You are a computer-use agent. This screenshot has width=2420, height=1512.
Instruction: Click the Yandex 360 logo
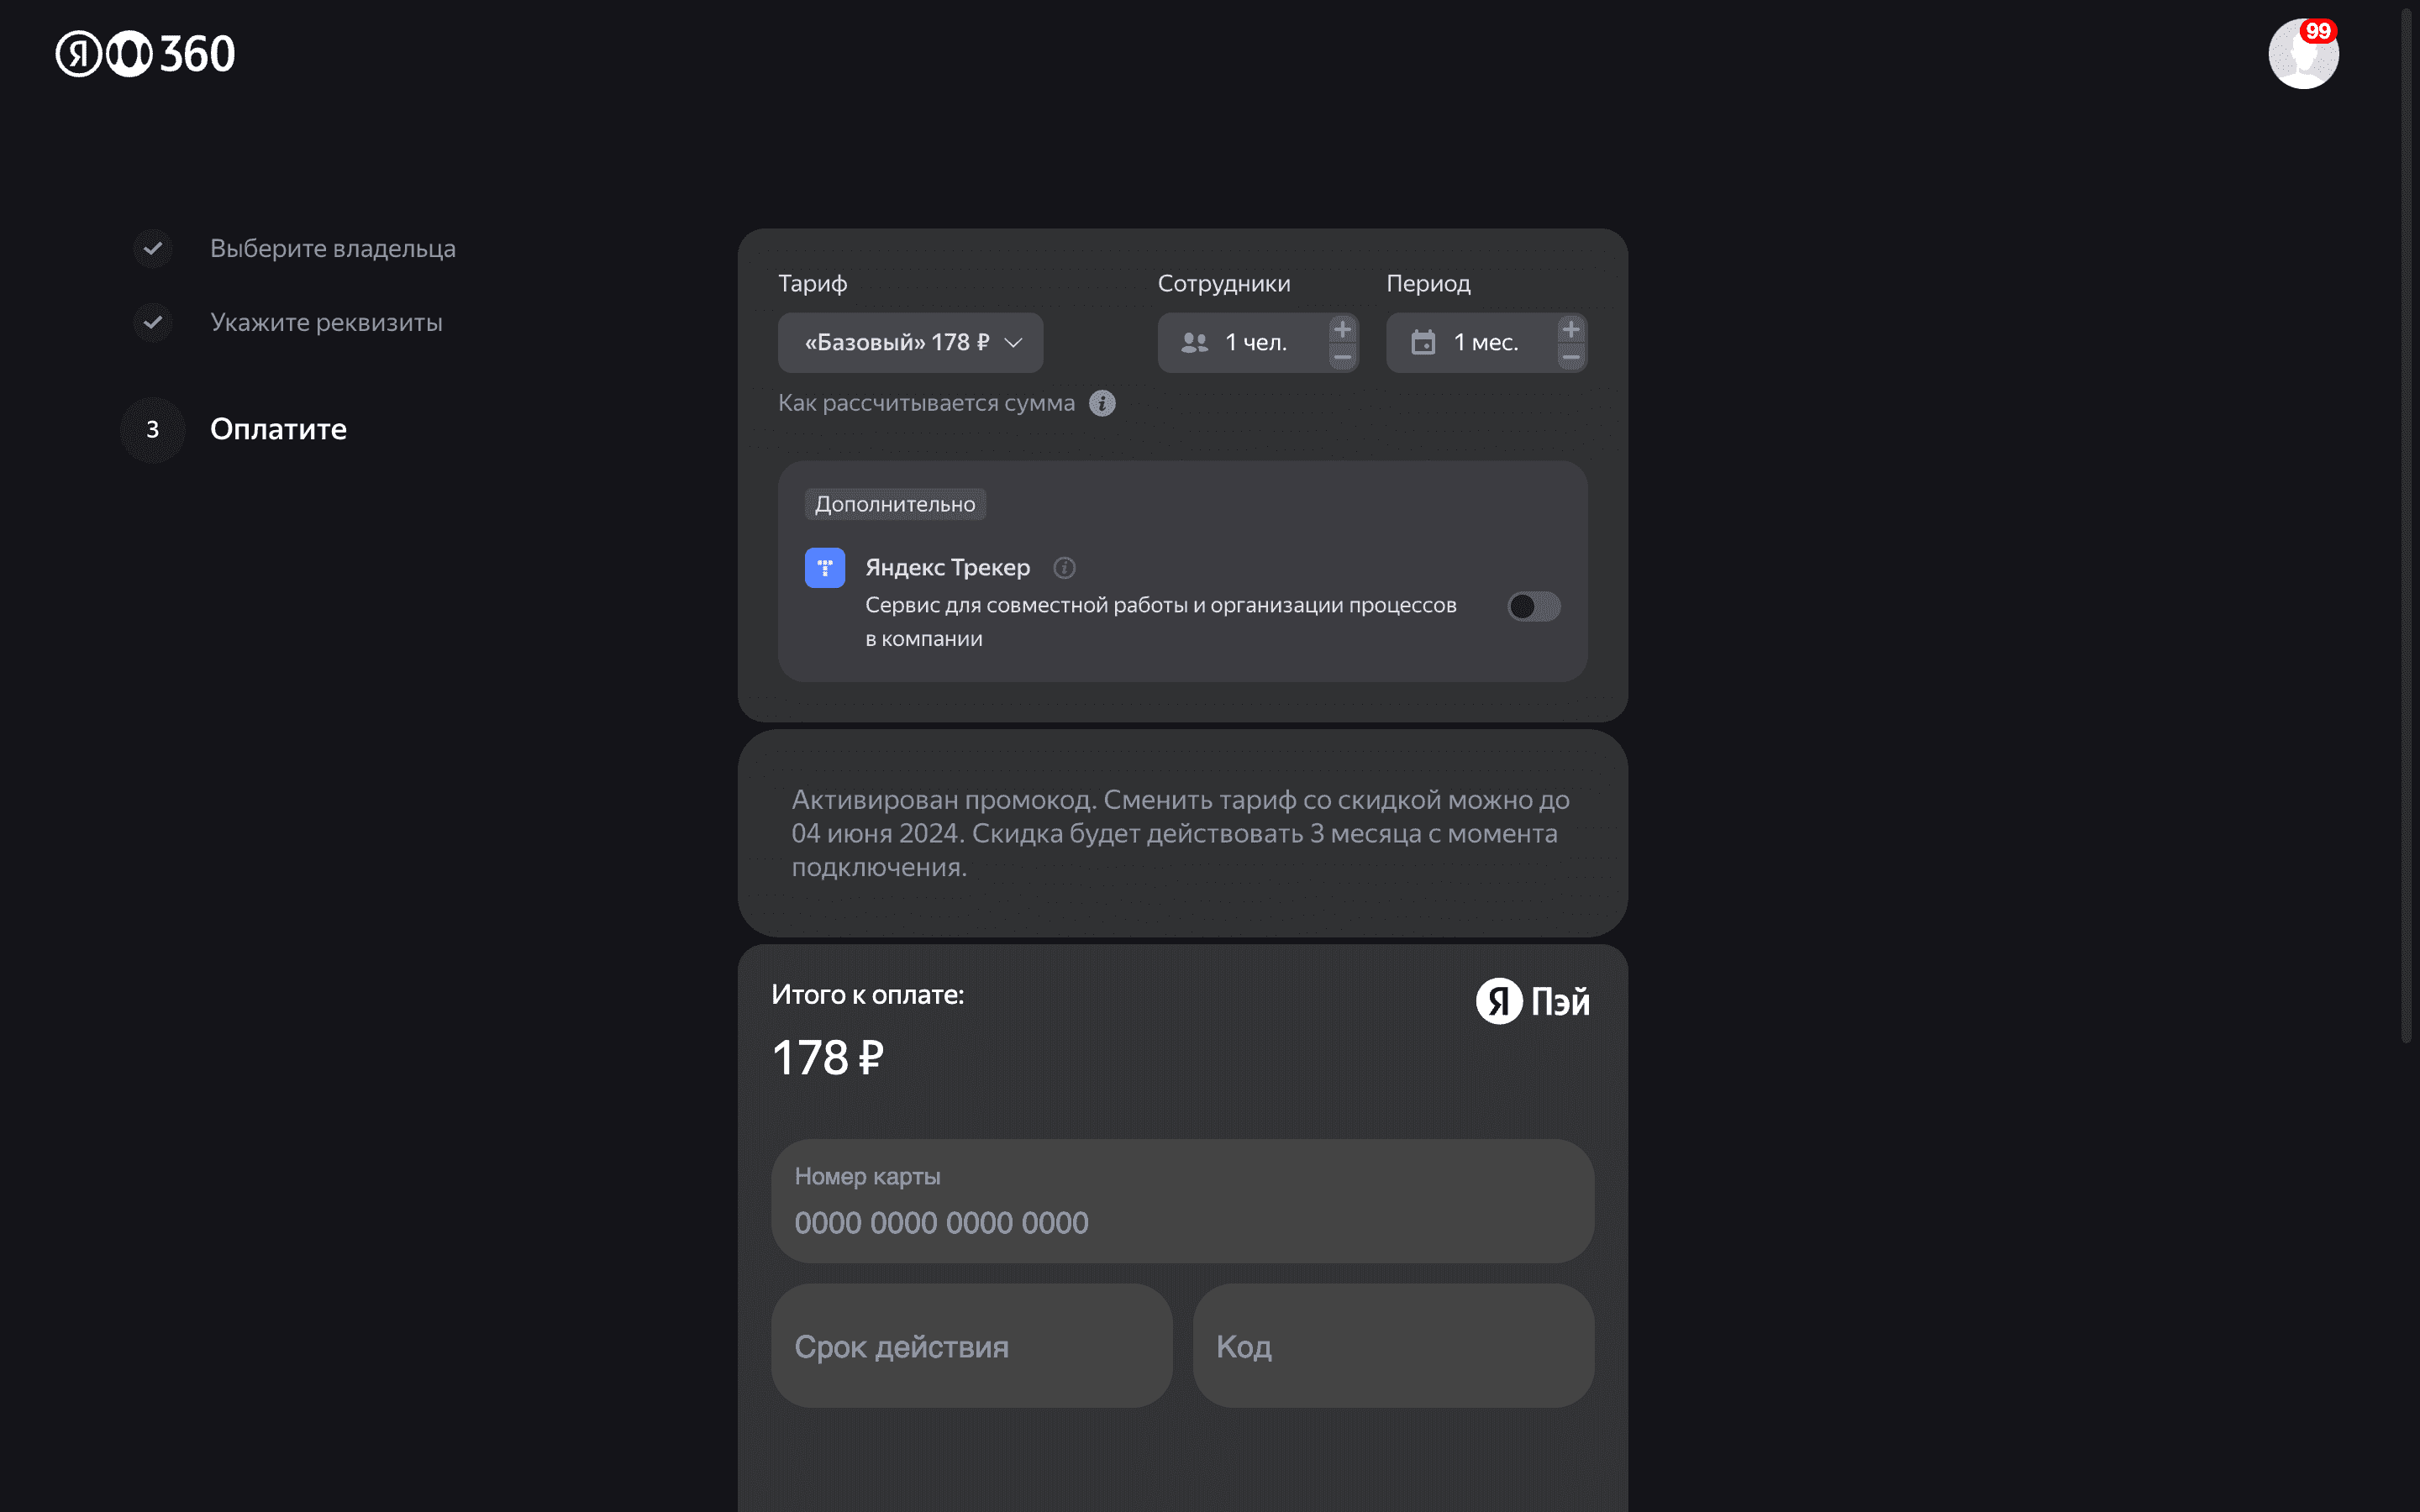pyautogui.click(x=145, y=53)
